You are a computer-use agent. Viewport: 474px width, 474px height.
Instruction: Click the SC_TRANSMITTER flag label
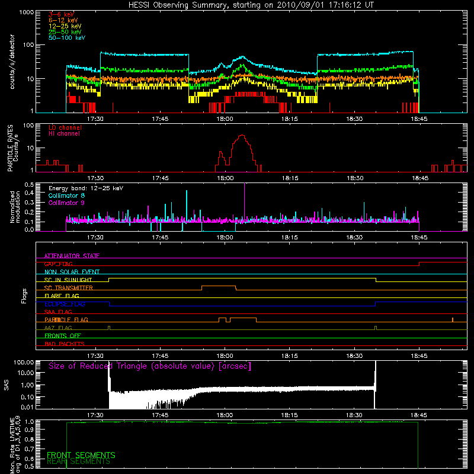[68, 287]
